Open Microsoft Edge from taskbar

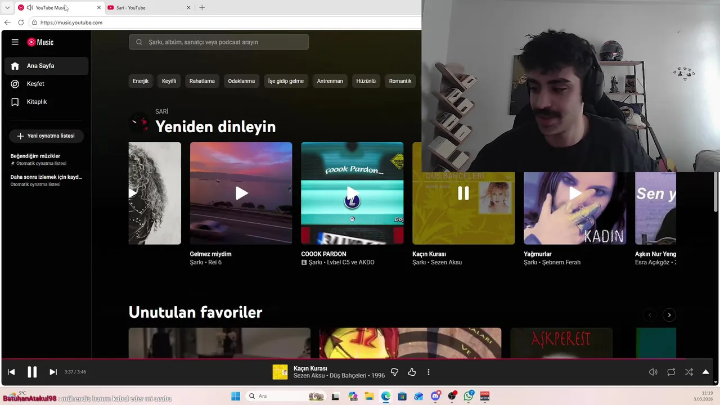click(x=385, y=396)
